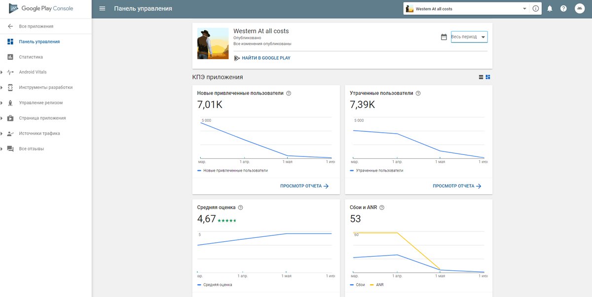Open app information icon in header

[x=536, y=9]
